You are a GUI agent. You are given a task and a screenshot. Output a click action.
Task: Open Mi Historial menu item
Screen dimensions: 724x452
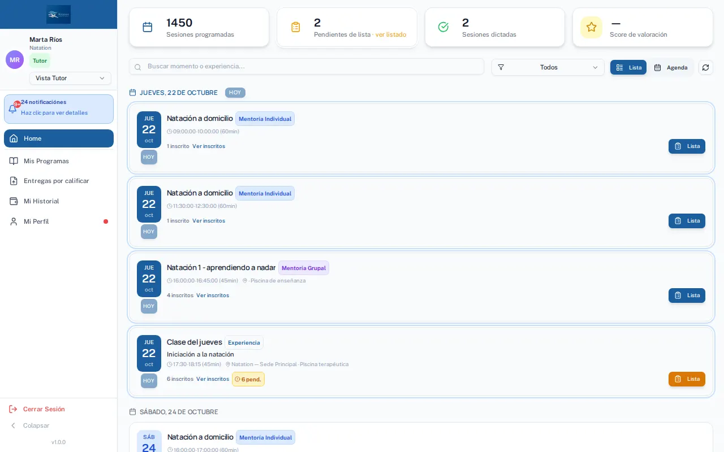click(x=59, y=201)
